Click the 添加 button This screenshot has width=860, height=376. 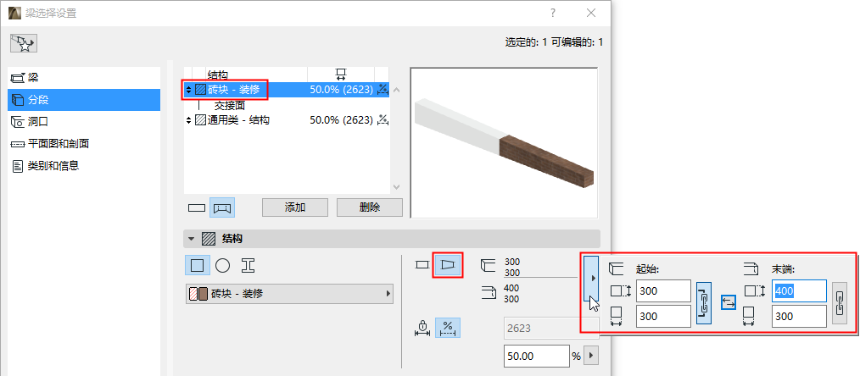point(295,207)
